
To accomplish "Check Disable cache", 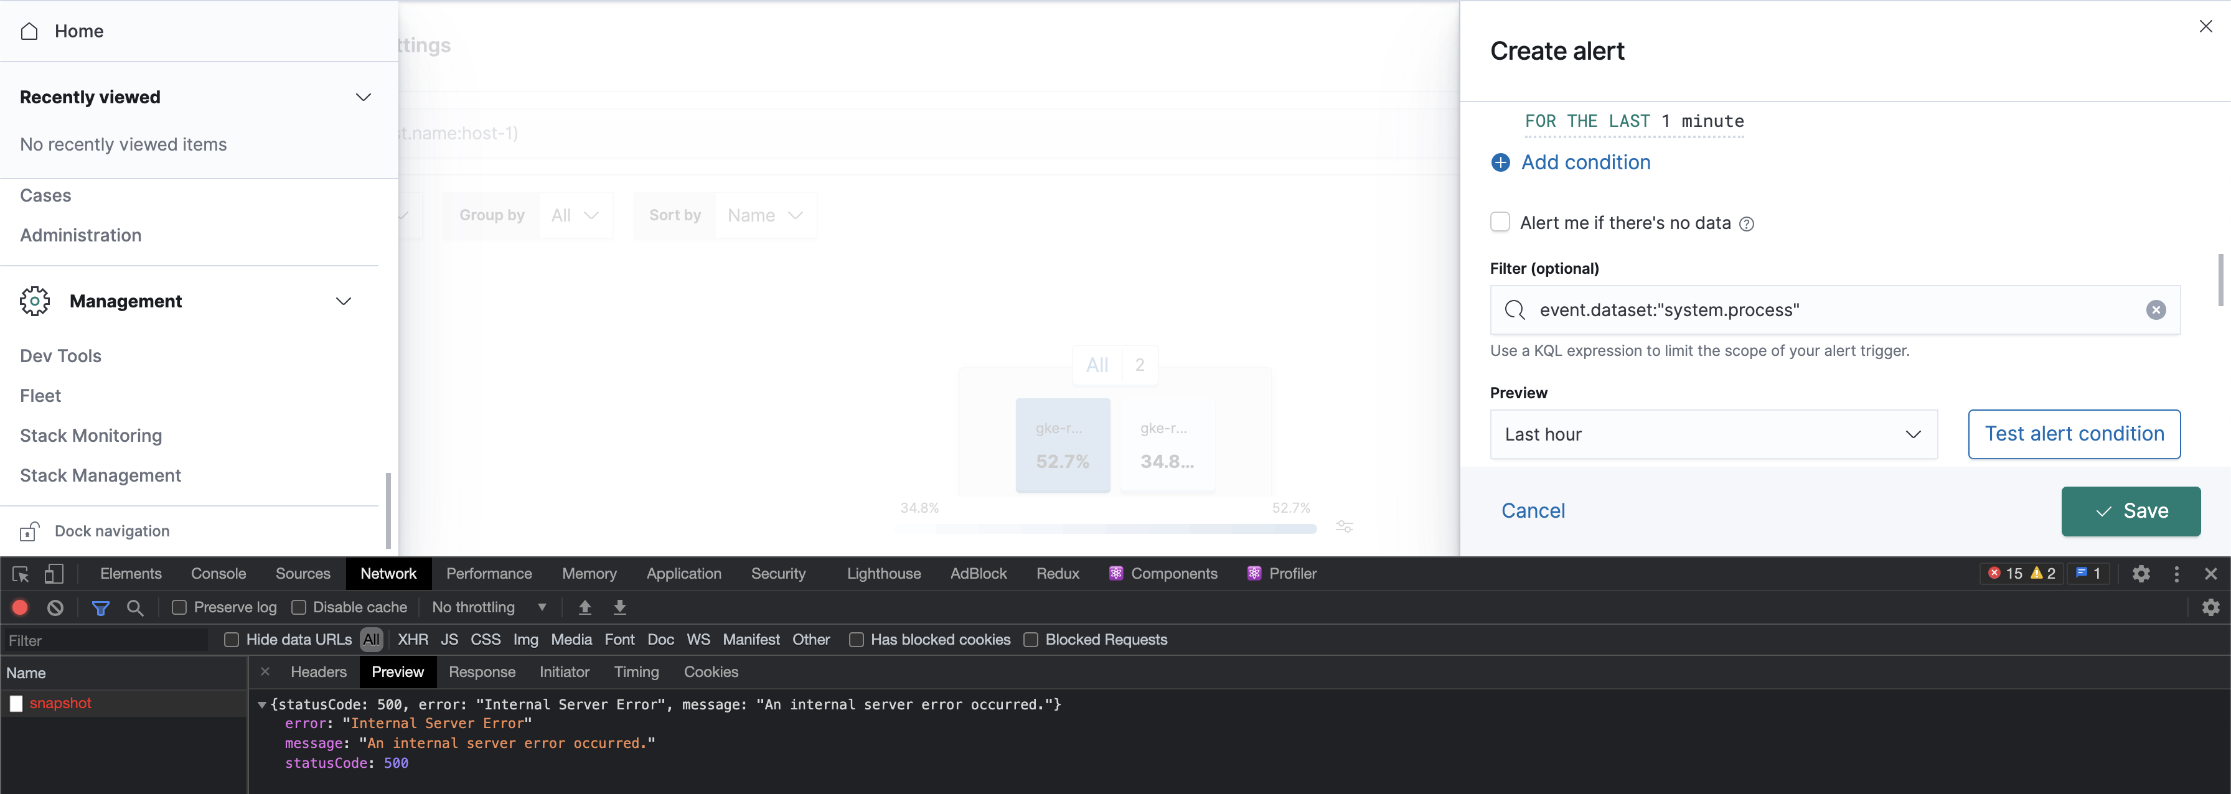I will click(x=299, y=607).
